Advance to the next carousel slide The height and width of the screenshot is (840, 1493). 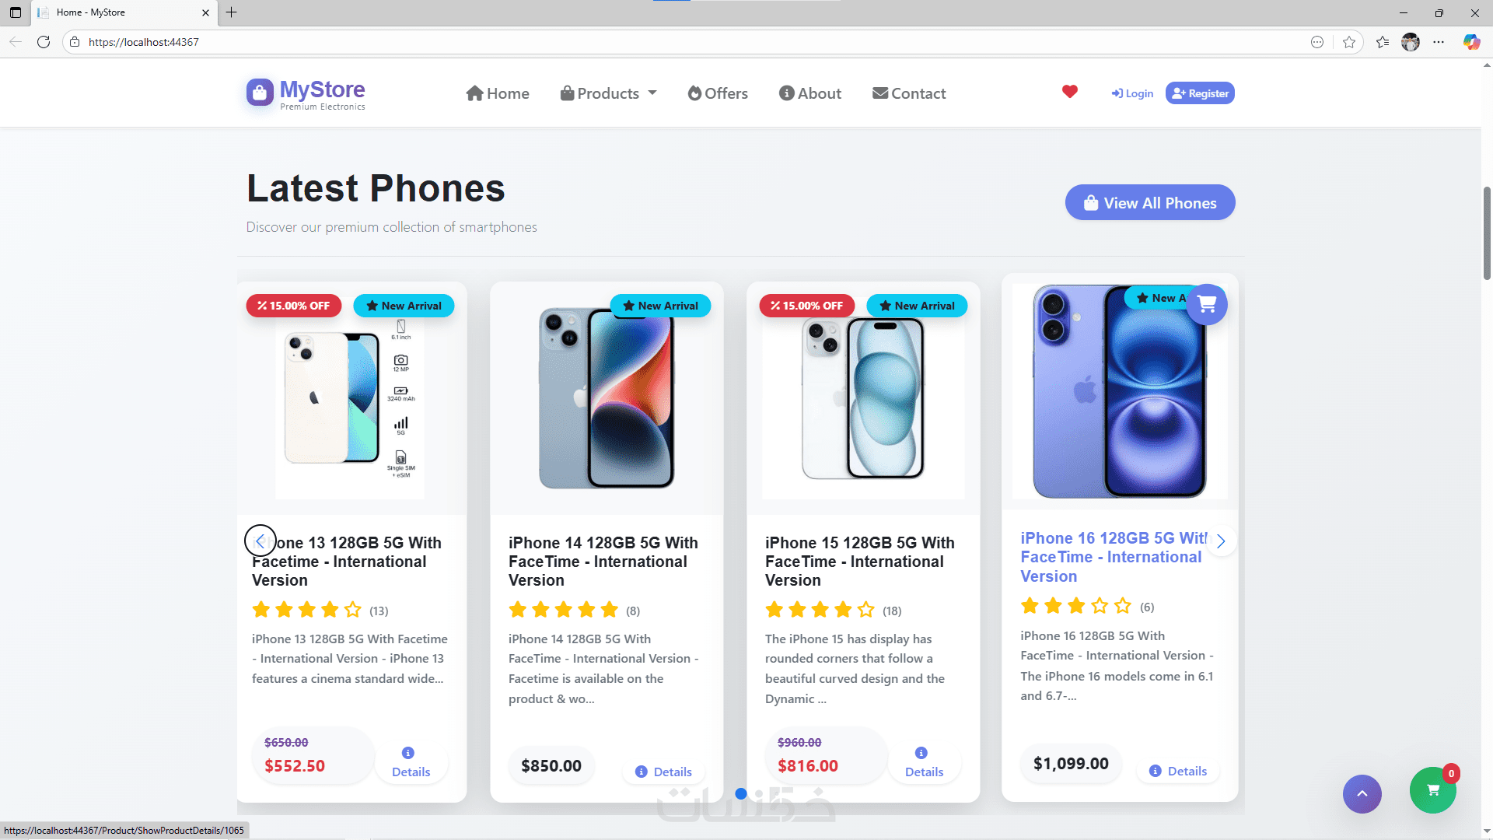(x=1220, y=541)
